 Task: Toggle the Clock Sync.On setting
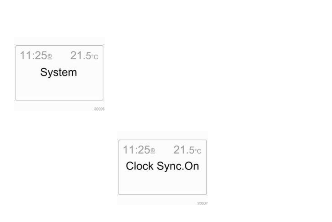pos(162,166)
